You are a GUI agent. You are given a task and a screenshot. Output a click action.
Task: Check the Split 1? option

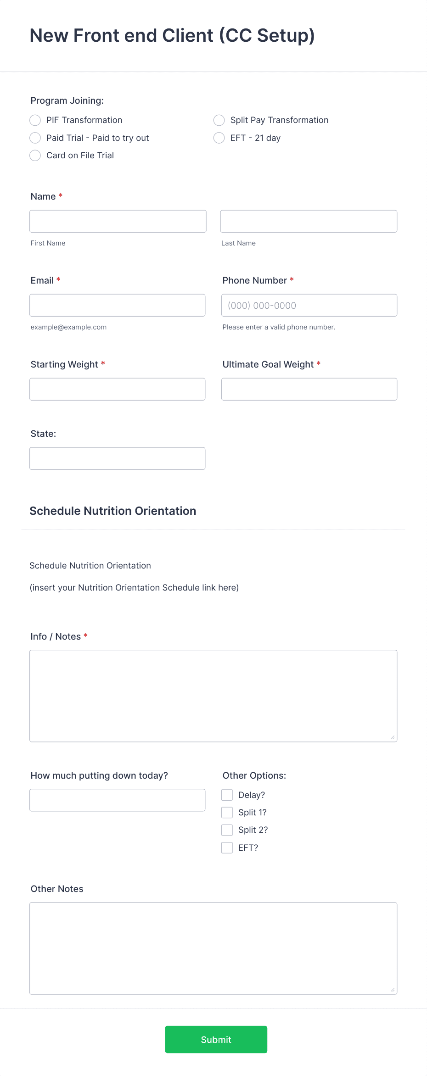pyautogui.click(x=227, y=812)
